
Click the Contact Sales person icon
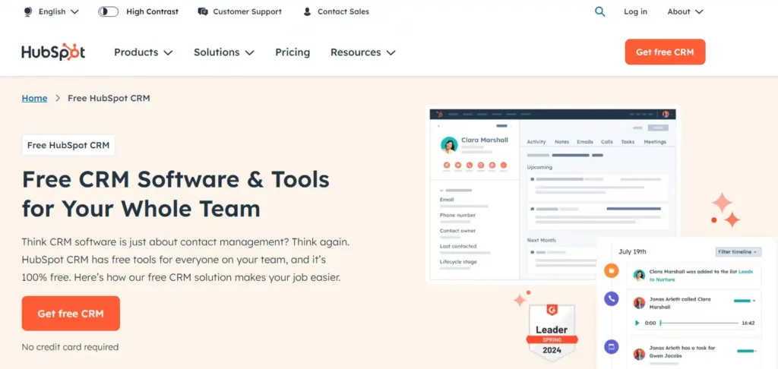tap(307, 11)
